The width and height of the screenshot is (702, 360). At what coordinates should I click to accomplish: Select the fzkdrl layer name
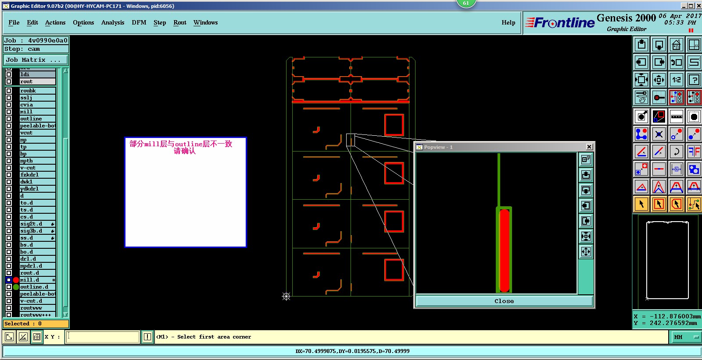[38, 175]
